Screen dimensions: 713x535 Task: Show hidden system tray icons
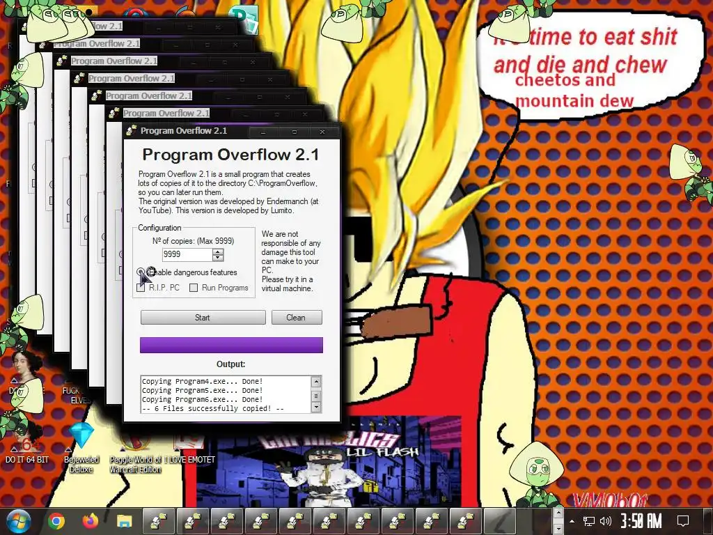pos(572,521)
